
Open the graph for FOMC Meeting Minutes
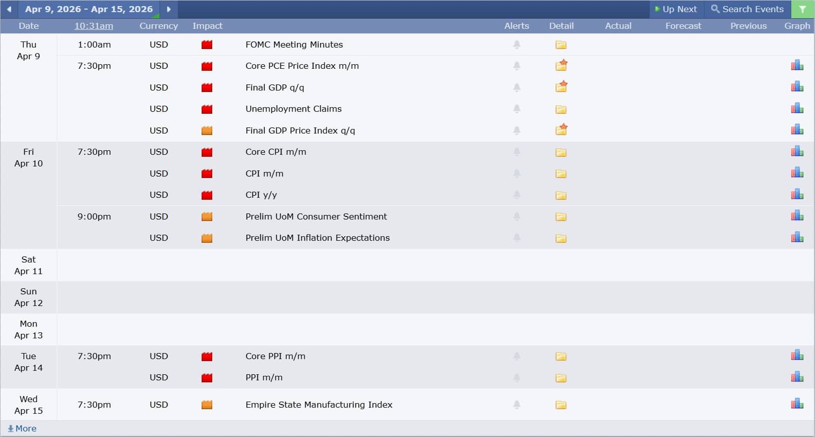797,45
